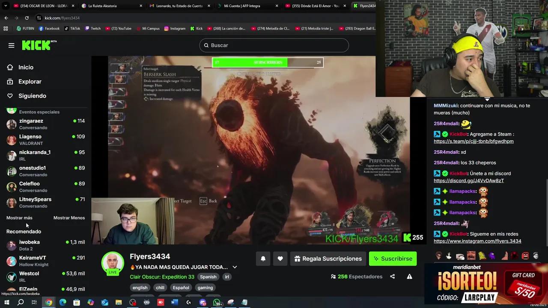The image size is (548, 308).
Task: Open recommended channel iwobeka
Action: tap(46, 245)
